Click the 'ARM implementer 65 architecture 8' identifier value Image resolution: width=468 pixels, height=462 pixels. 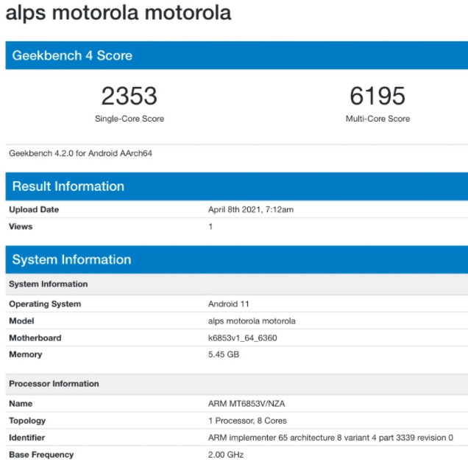(330, 438)
